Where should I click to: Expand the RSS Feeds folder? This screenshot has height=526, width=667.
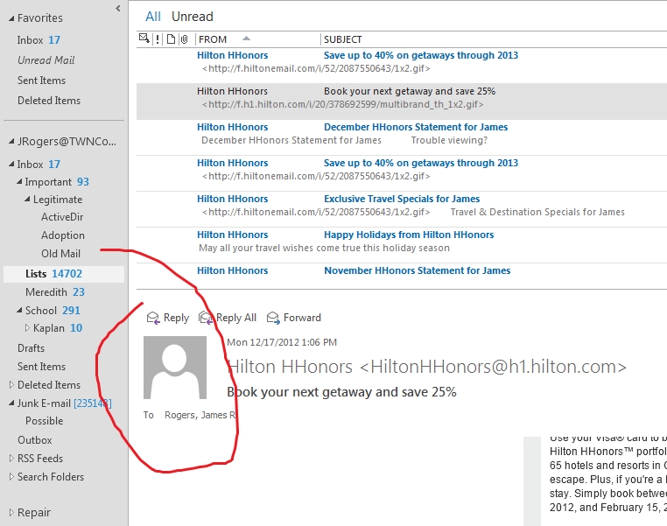tap(11, 459)
